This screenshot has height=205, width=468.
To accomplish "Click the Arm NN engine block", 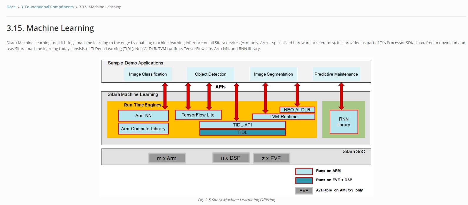I will coord(143,116).
